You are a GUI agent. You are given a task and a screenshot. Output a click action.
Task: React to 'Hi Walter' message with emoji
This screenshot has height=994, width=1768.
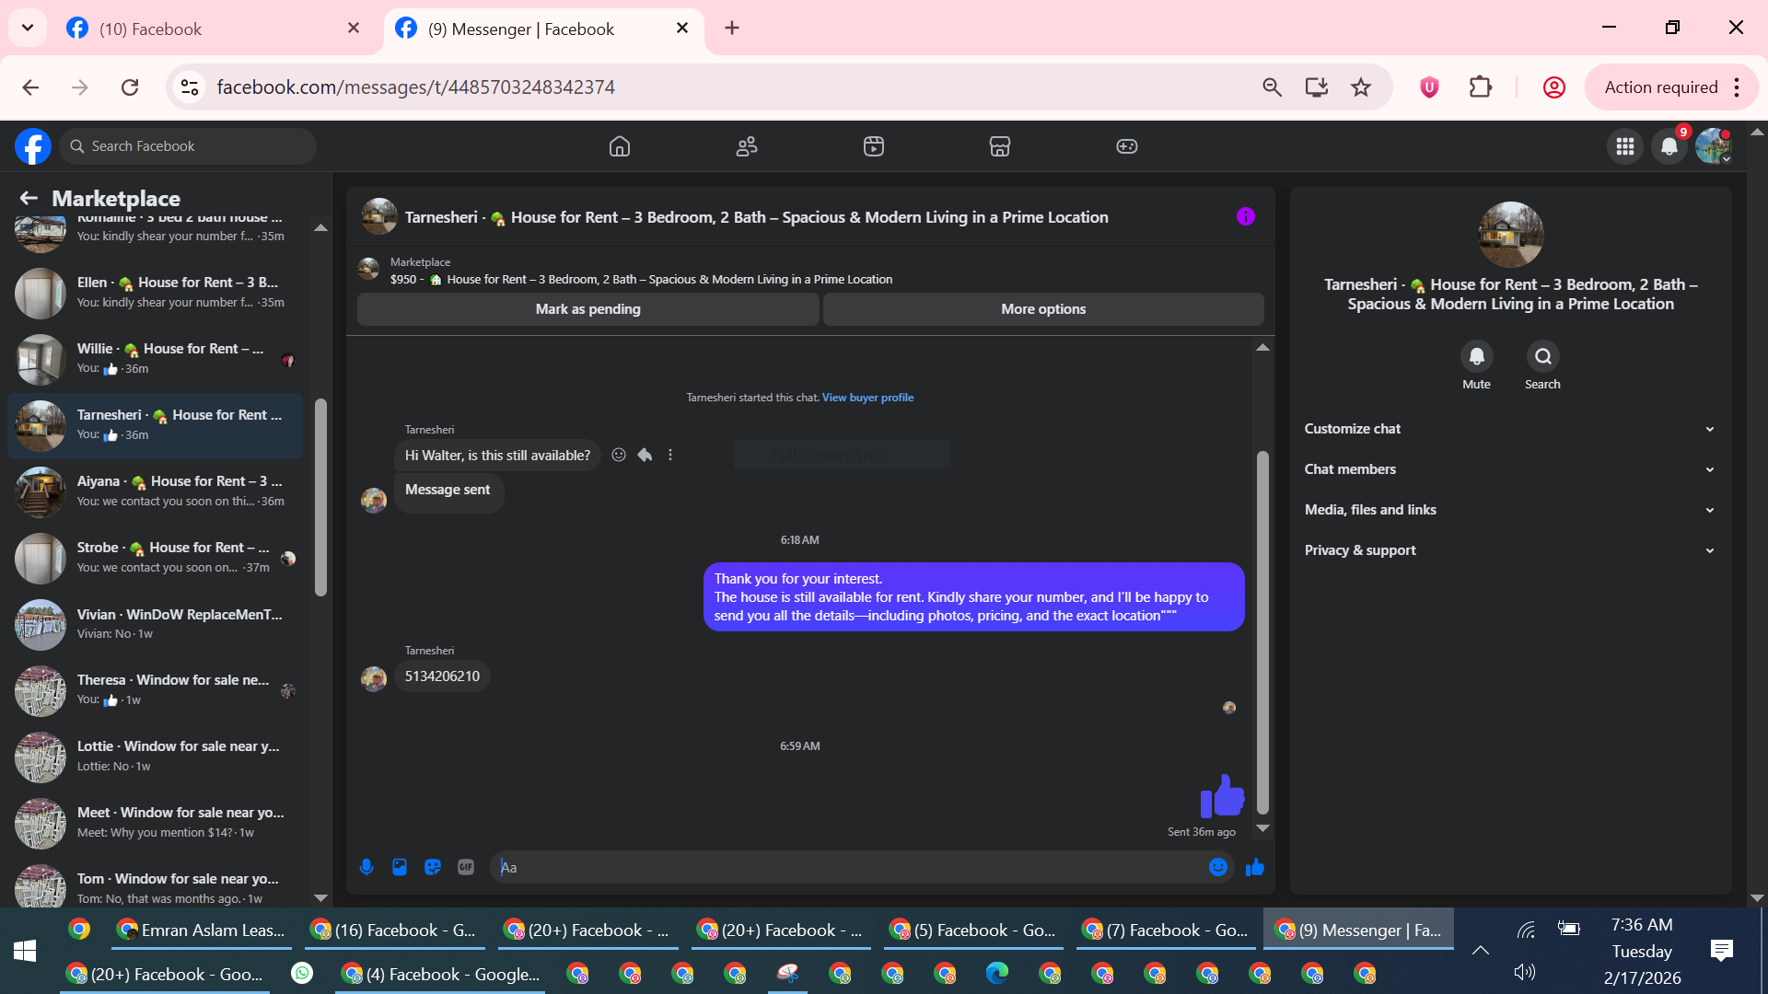(x=619, y=455)
